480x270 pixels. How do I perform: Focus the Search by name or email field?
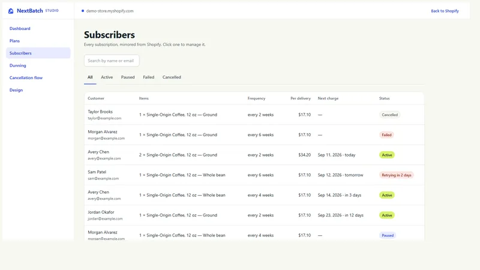(x=112, y=61)
